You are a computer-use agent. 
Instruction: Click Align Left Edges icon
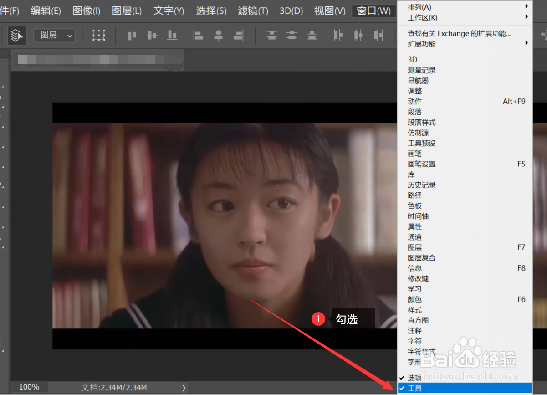[x=198, y=35]
